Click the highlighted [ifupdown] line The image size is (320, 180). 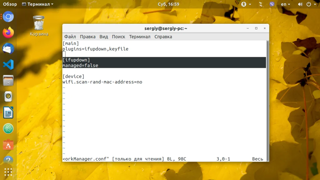(x=76, y=60)
